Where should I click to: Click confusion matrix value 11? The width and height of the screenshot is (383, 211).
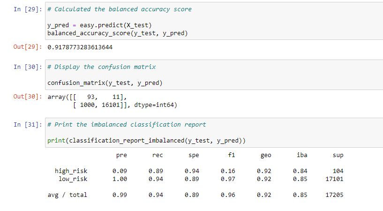116,97
